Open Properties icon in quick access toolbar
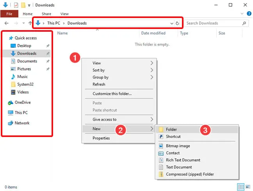Image resolution: width=253 pixels, height=191 pixels. coord(16,5)
